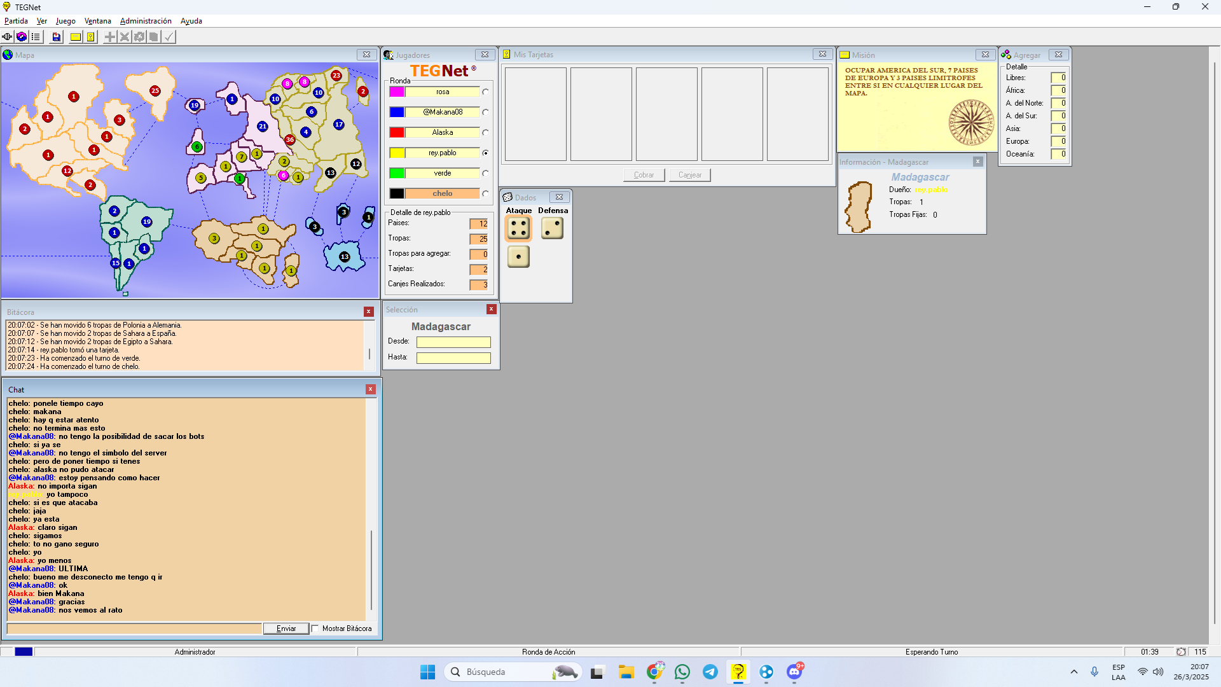Click the black color swatch for chelo

pyautogui.click(x=397, y=194)
